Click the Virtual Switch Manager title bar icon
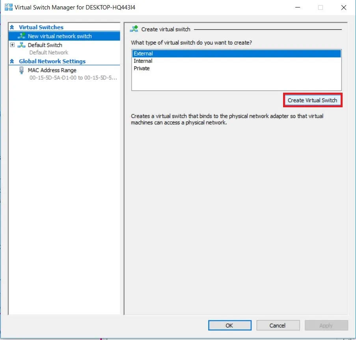The image size is (356, 340). (x=8, y=7)
